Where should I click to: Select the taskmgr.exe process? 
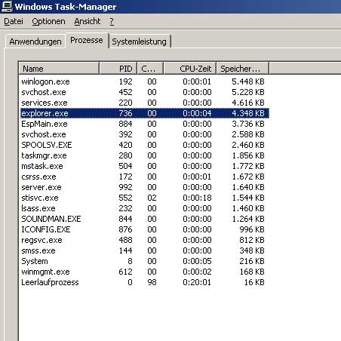coord(145,155)
